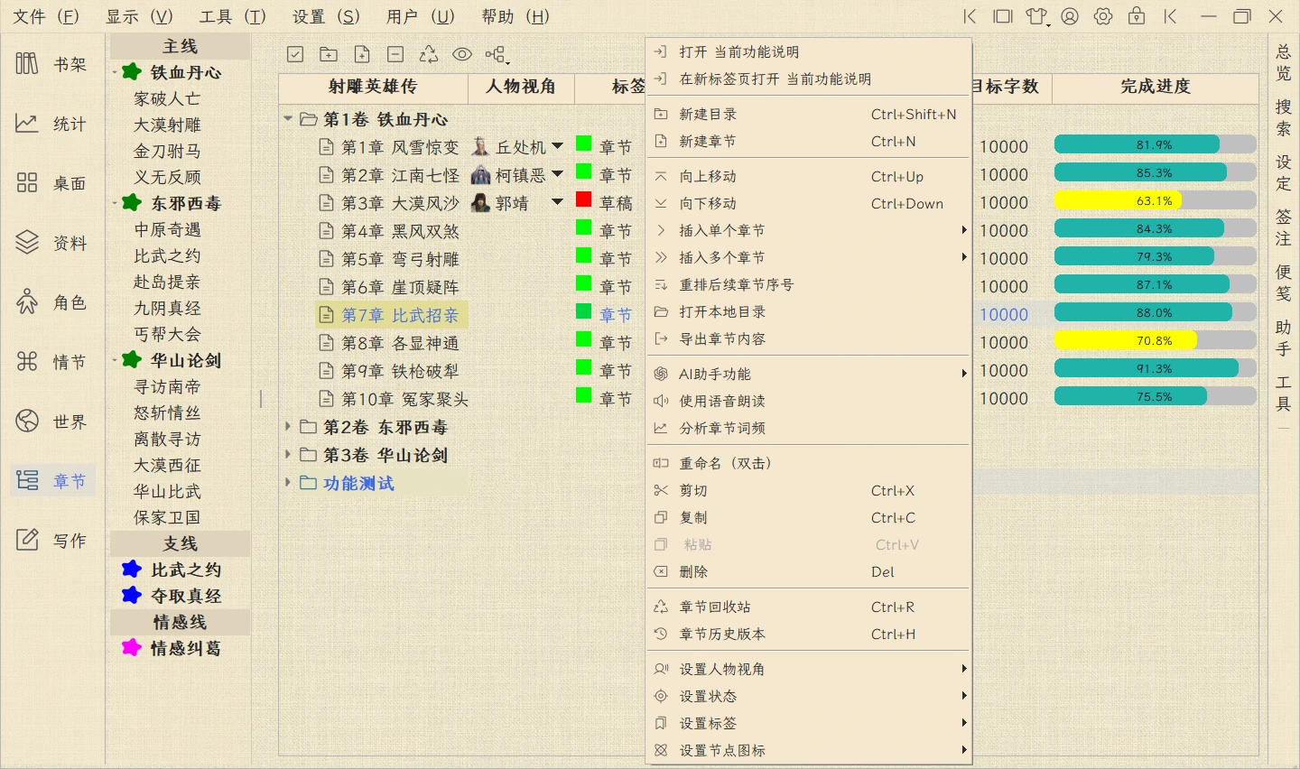
Task: Open the 帮助 (H) menu
Action: click(x=515, y=16)
